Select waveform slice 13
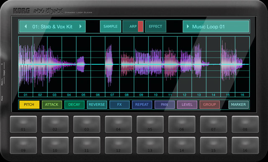This screenshot has width=268, height=162. (199, 66)
